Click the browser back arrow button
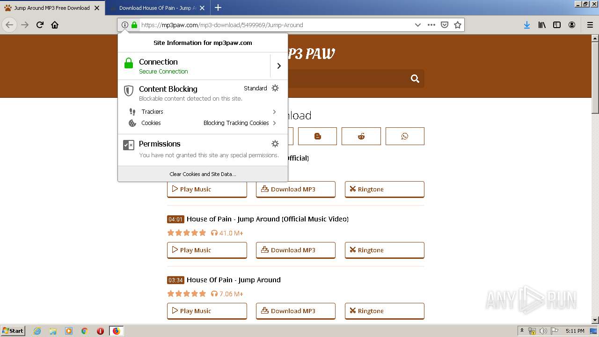This screenshot has width=599, height=337. click(x=9, y=25)
